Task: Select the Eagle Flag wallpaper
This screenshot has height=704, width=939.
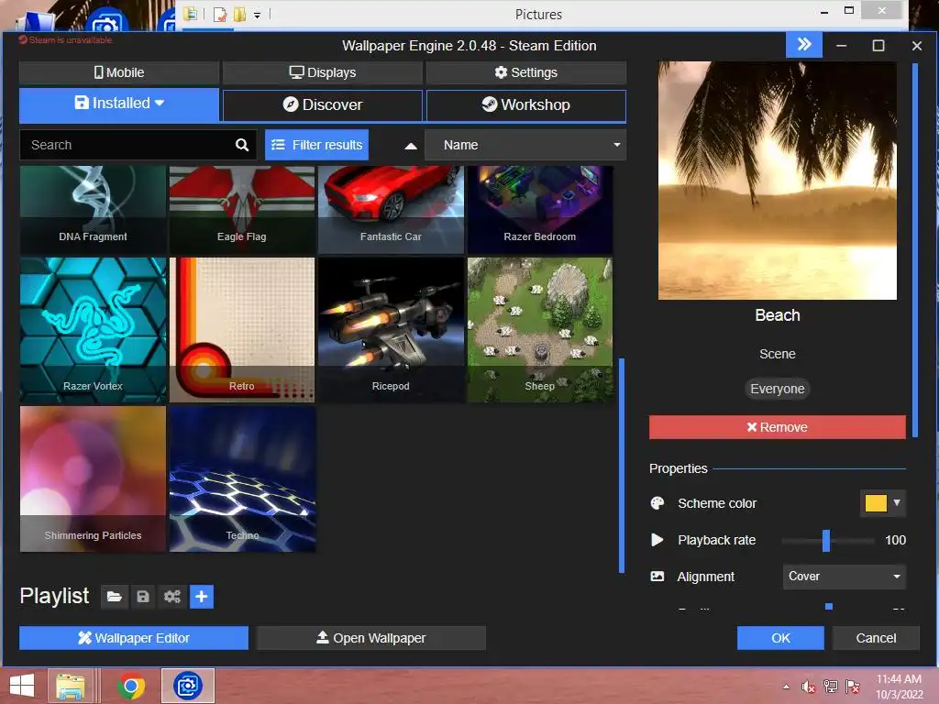Action: (x=242, y=210)
